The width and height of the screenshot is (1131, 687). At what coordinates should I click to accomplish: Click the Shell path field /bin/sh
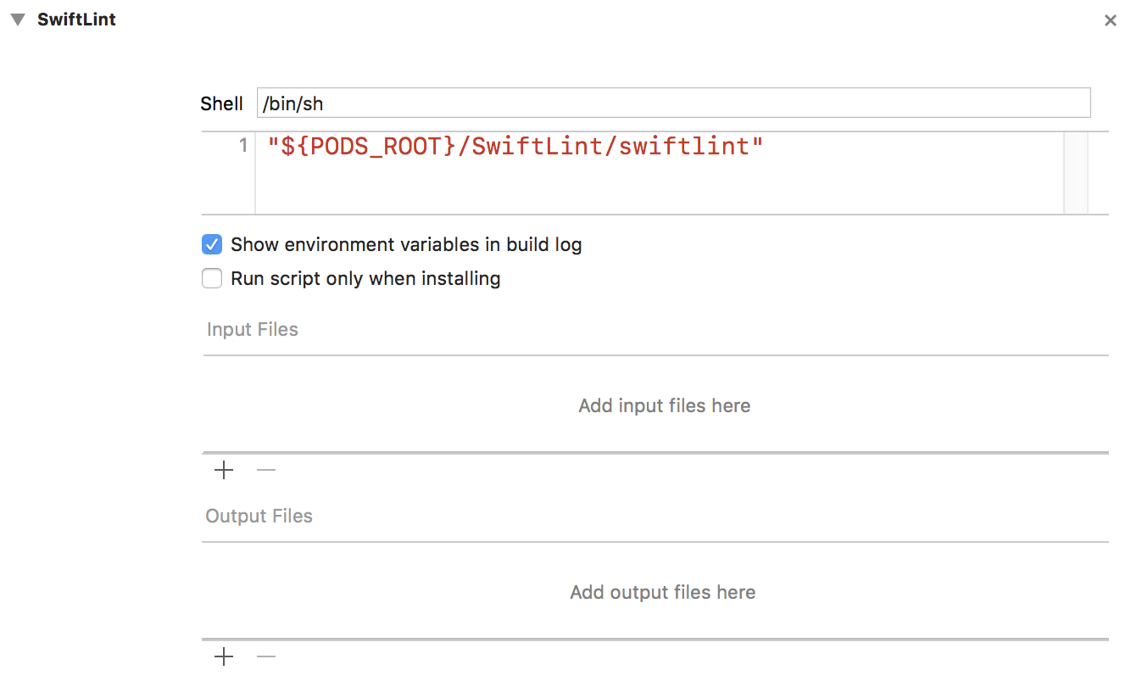coord(673,103)
